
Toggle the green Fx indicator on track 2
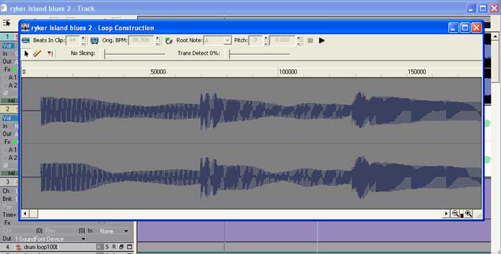pyautogui.click(x=15, y=142)
